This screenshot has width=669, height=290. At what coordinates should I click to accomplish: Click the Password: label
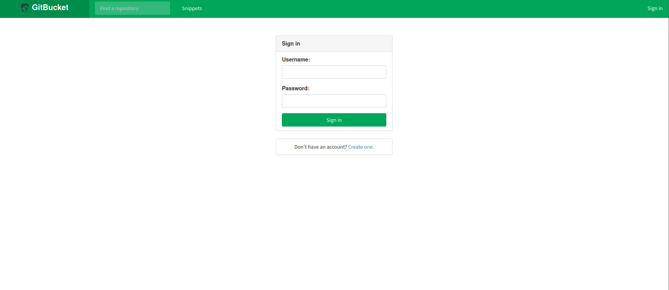click(x=296, y=88)
